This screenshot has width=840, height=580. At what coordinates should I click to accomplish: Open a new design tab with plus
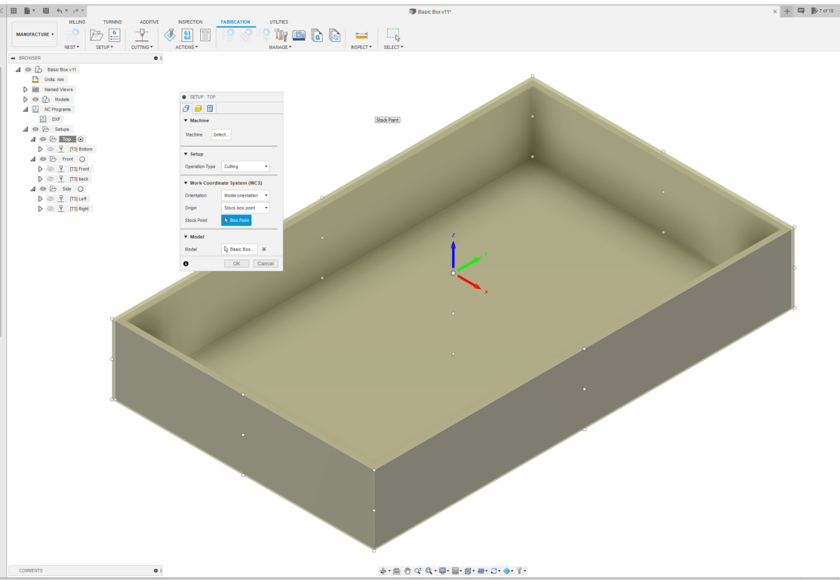pyautogui.click(x=787, y=11)
